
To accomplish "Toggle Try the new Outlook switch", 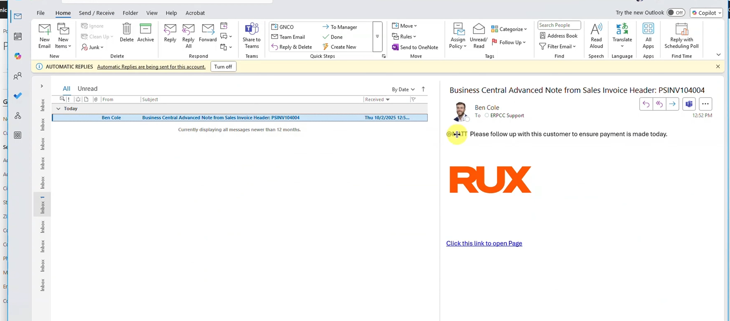I will coord(676,13).
